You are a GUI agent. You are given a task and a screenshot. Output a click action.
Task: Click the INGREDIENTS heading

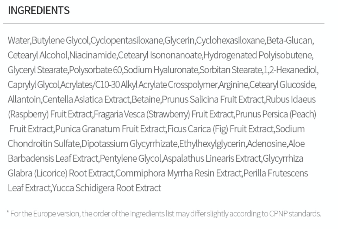(39, 11)
